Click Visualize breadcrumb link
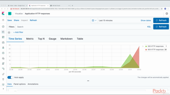 pyautogui.click(x=19, y=13)
